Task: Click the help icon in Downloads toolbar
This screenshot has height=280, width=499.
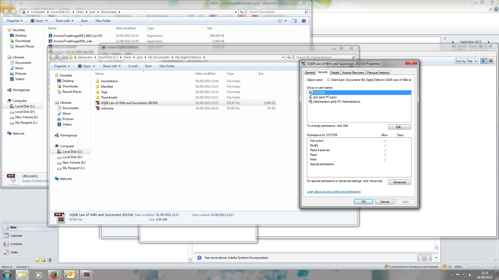Action: pyautogui.click(x=304, y=21)
